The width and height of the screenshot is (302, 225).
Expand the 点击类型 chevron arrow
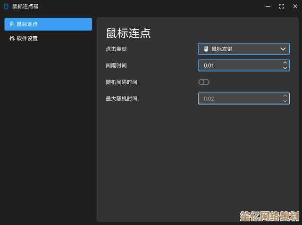(283, 49)
